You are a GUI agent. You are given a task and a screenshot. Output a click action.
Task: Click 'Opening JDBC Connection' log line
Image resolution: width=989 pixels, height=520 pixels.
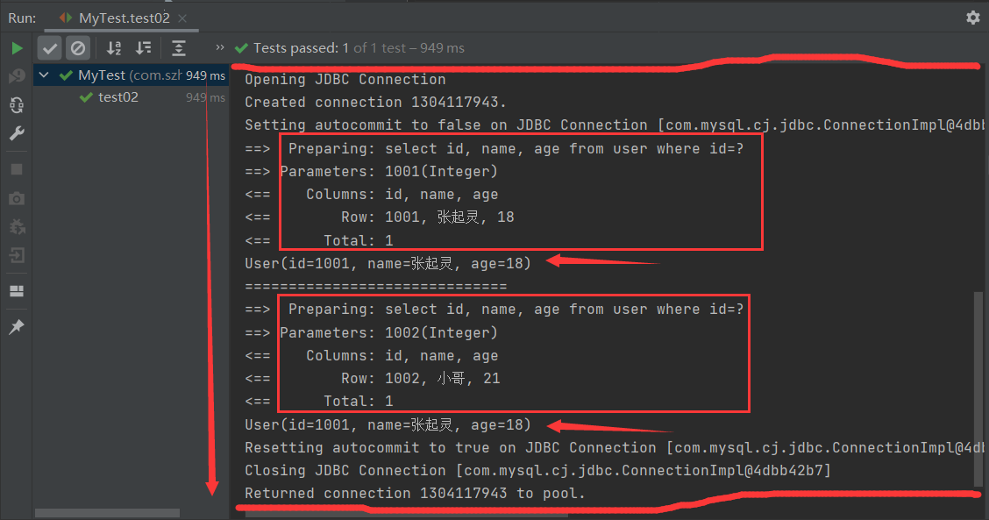coord(345,80)
